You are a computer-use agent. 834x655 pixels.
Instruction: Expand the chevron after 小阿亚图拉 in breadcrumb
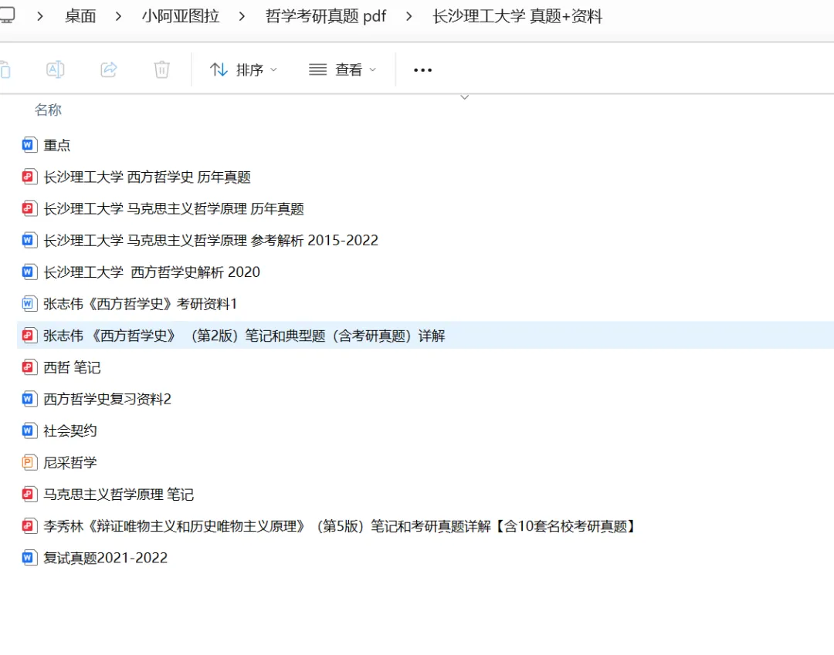point(242,16)
